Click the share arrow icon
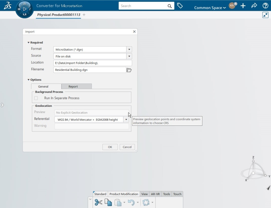This screenshot has width=271, height=208. pyautogui.click(x=254, y=6)
